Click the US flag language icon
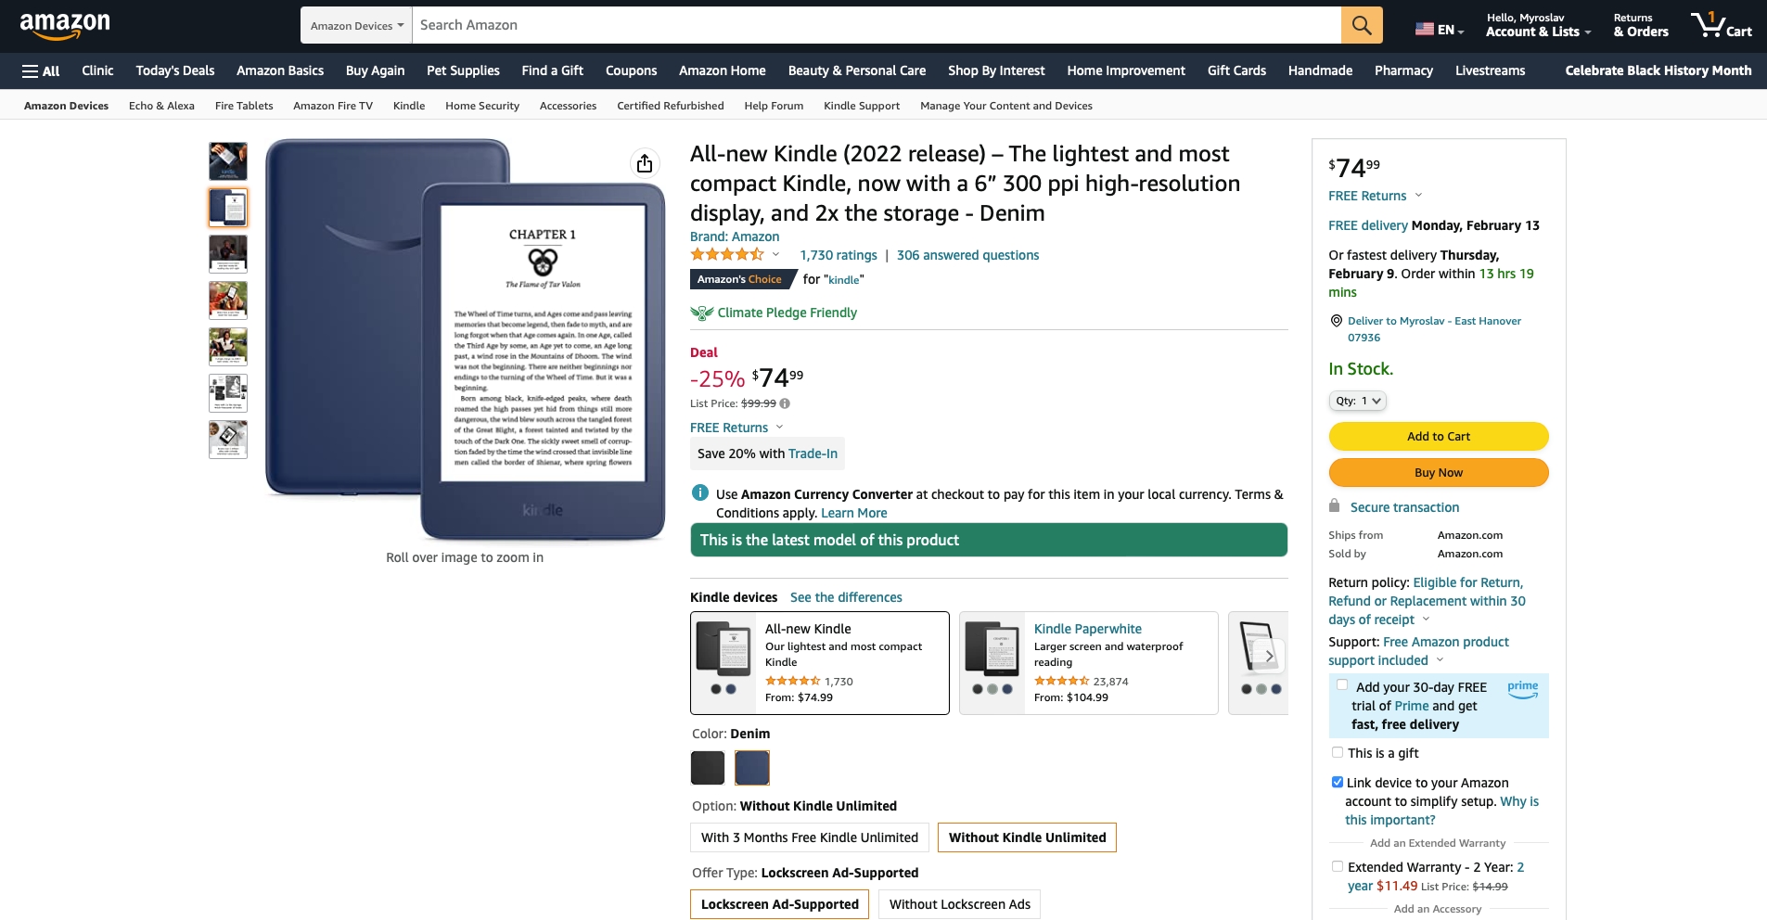The height and width of the screenshot is (920, 1767). [1424, 29]
